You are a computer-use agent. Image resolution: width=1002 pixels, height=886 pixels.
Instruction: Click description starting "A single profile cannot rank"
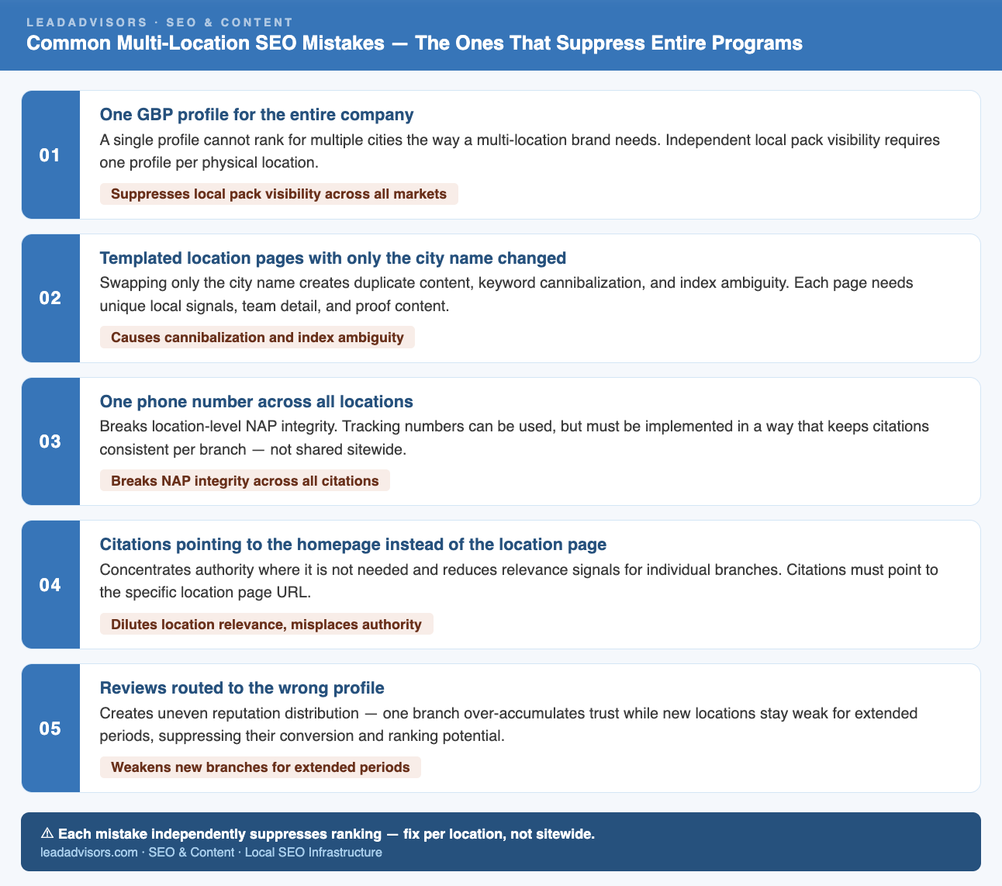tap(520, 152)
